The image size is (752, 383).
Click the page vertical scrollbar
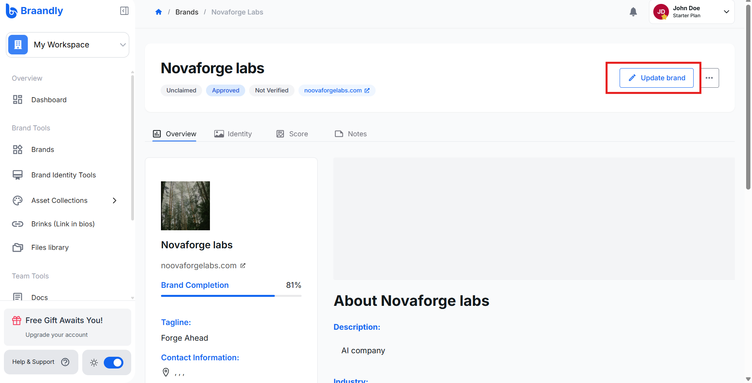pyautogui.click(x=748, y=98)
